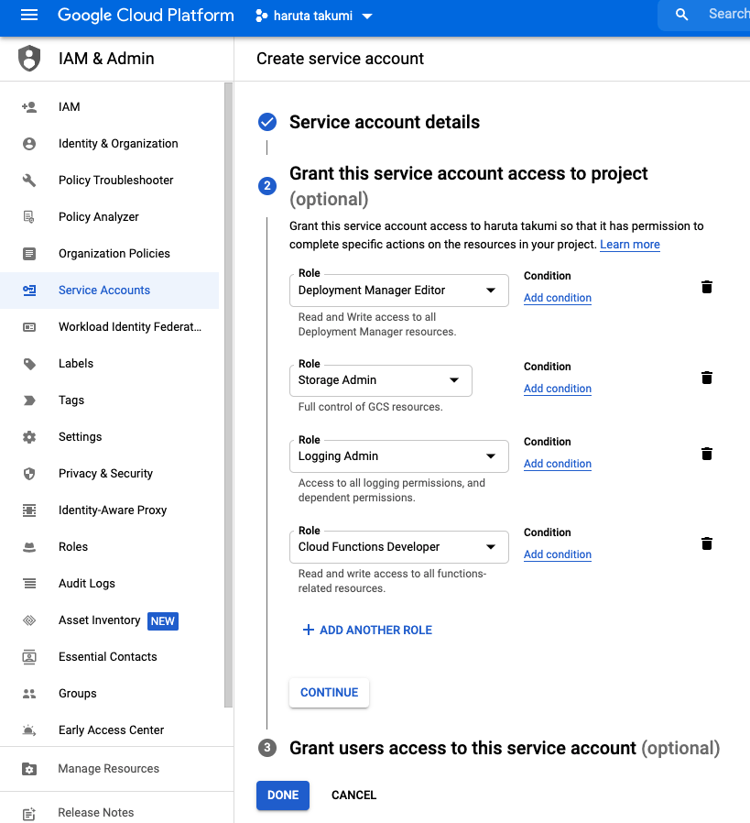Cancel service account creation

pos(353,795)
